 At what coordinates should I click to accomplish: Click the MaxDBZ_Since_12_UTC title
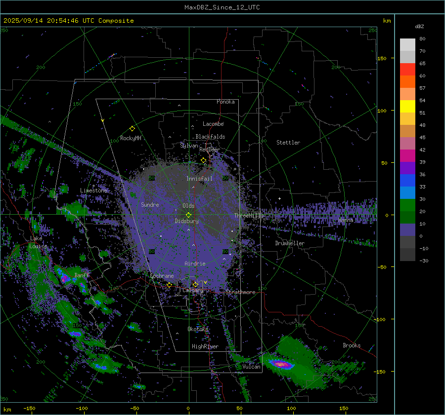[222, 7]
